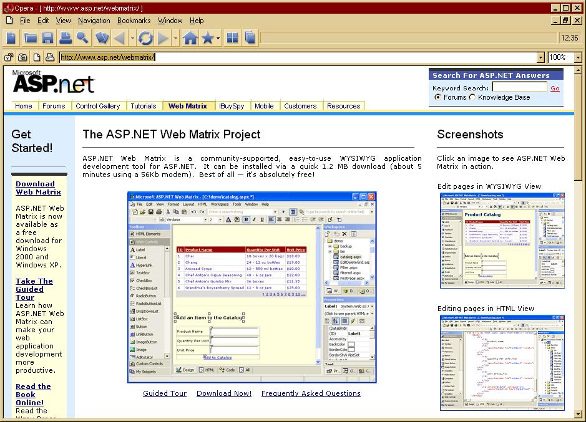Click the Frequently Asked Questions link
This screenshot has width=586, height=422.
pos(311,393)
